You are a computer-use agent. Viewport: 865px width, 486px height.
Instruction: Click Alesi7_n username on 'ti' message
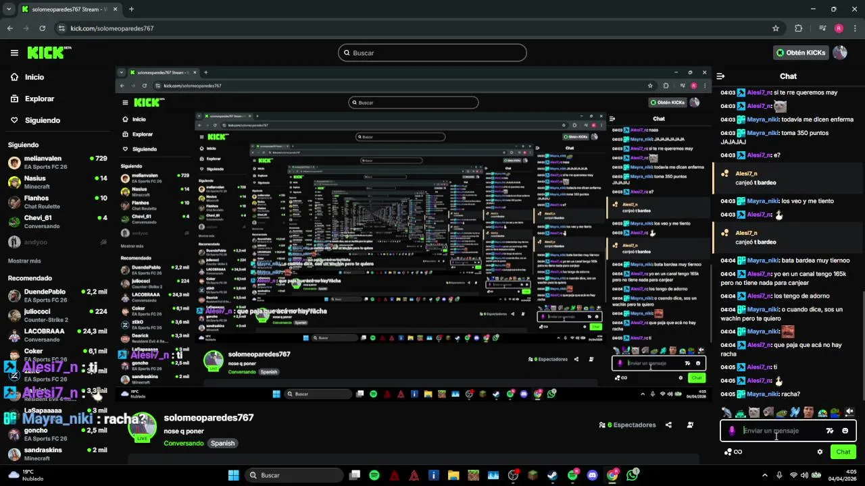coord(759,367)
